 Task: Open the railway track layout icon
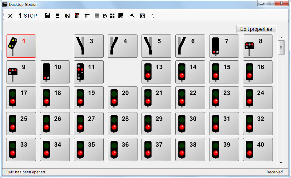point(87,16)
